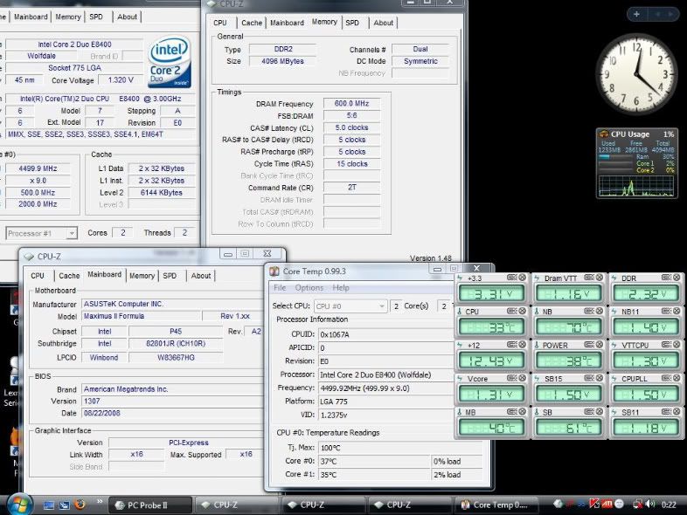Switch to CPU tab in CPU-Z Memory window

coord(220,23)
